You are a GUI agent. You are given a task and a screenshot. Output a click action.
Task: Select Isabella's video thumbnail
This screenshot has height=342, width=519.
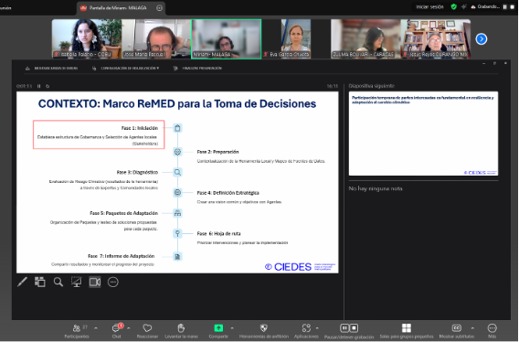[87, 38]
